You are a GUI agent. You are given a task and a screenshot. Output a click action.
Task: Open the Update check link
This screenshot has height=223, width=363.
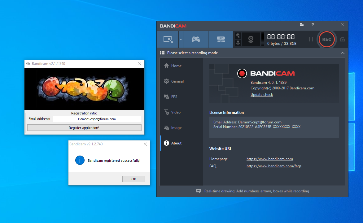[x=261, y=95]
